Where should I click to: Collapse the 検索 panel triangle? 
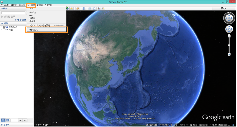(x=2, y=9)
